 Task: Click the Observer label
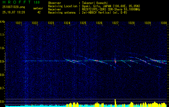[x=55, y=3]
